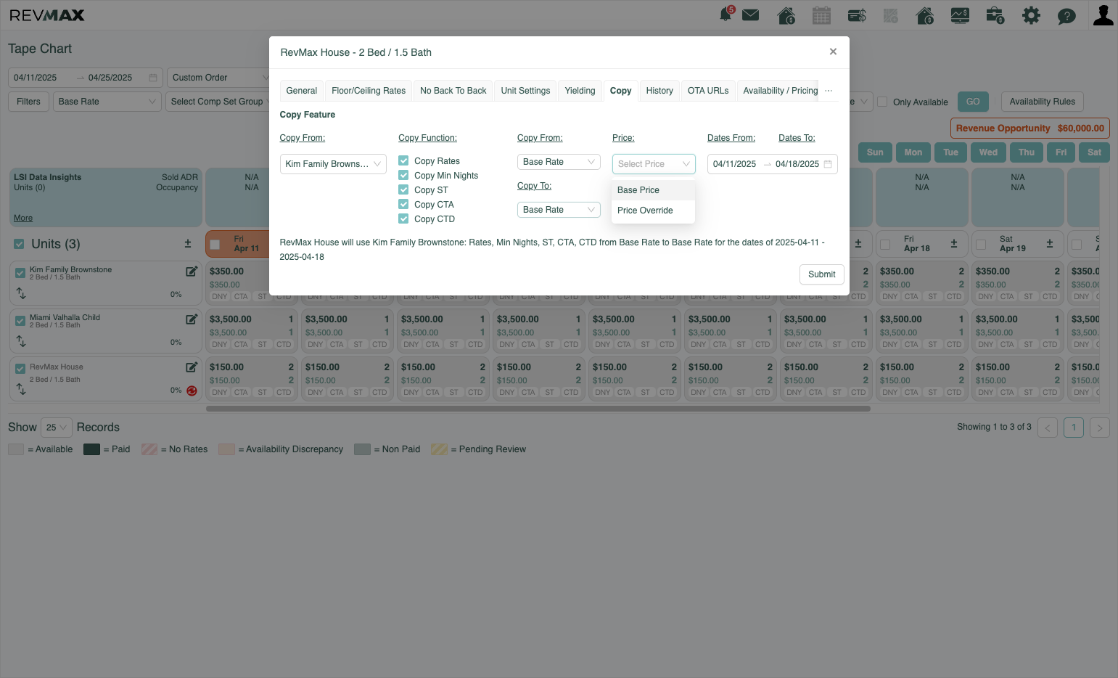Click the red blocked icon on RevMax House
The width and height of the screenshot is (1118, 678).
point(192,391)
